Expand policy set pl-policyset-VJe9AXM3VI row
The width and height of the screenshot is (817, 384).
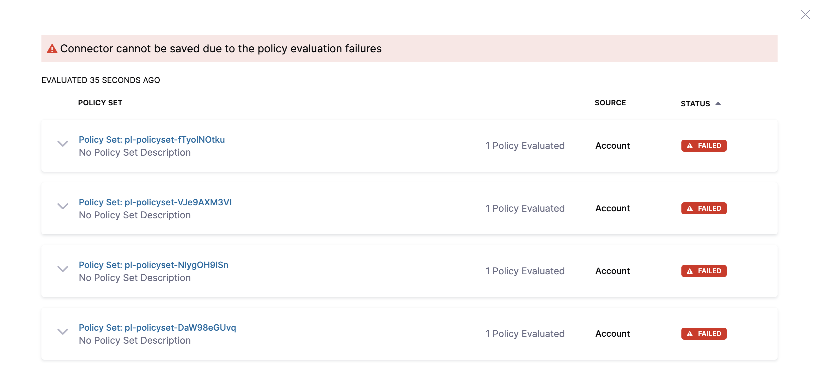click(x=63, y=206)
